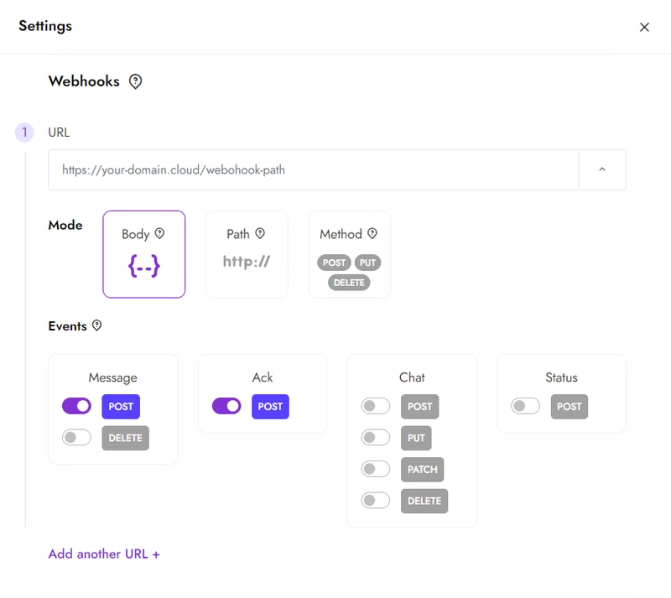Click the Chat PUT method button
The height and width of the screenshot is (598, 671).
(416, 438)
